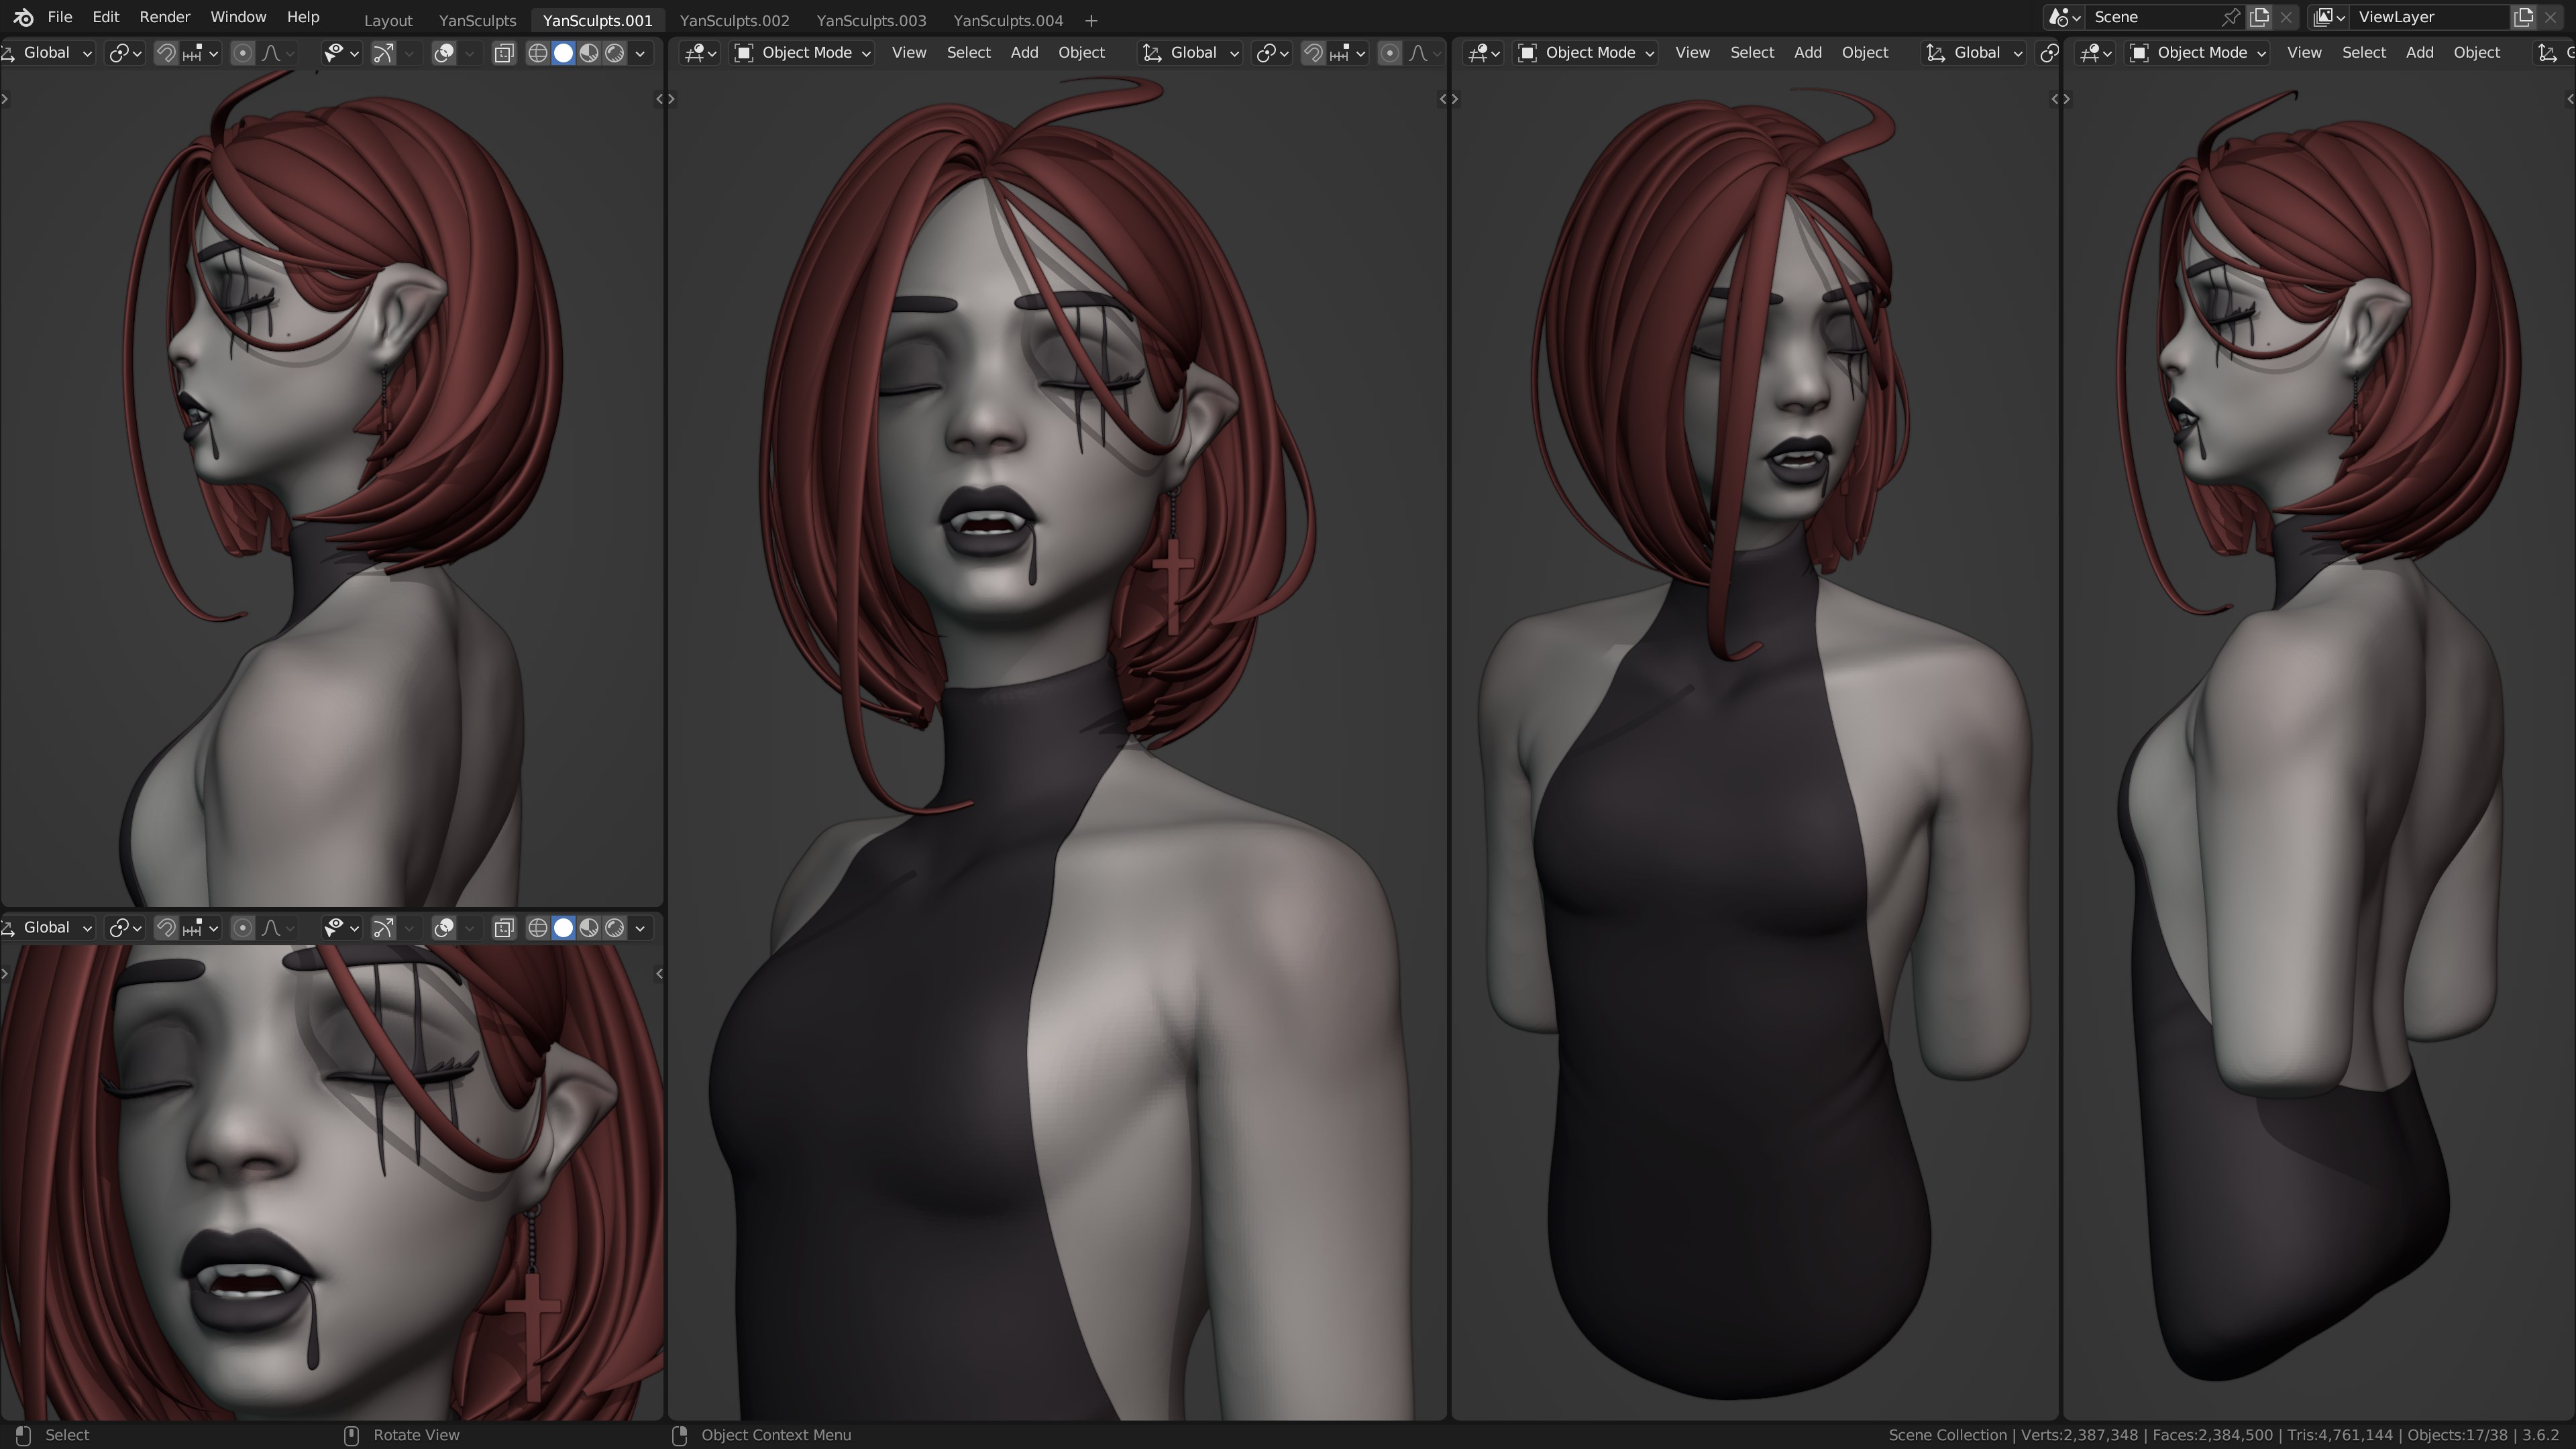Click the new scene duplicate icon

(x=2259, y=17)
